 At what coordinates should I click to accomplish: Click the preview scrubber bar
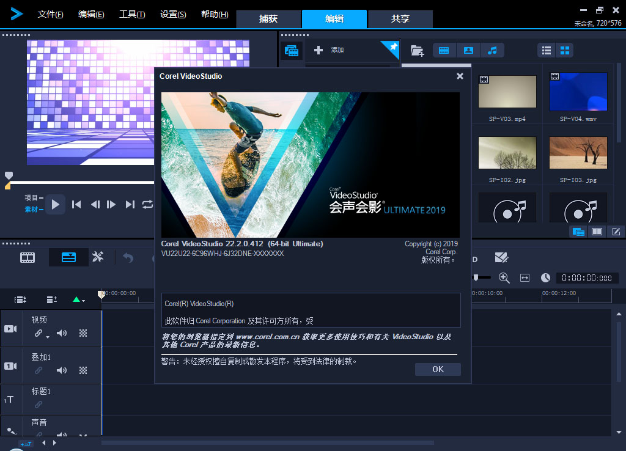pyautogui.click(x=81, y=183)
